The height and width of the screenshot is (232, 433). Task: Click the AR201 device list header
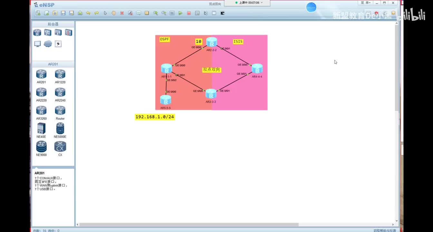pyautogui.click(x=53, y=64)
